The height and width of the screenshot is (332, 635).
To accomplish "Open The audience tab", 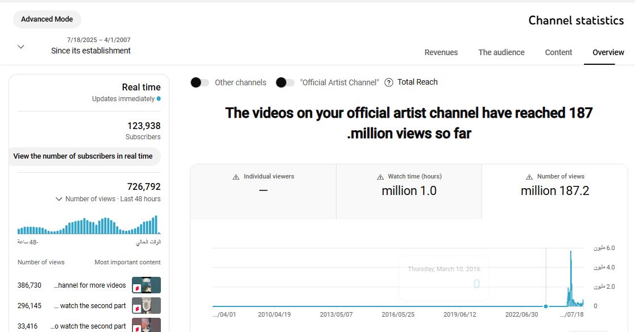I will [x=501, y=52].
